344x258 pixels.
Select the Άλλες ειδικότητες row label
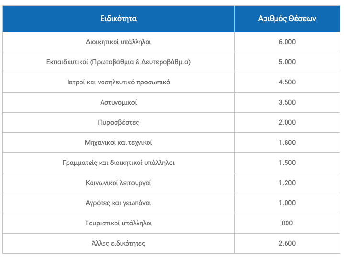click(x=118, y=243)
